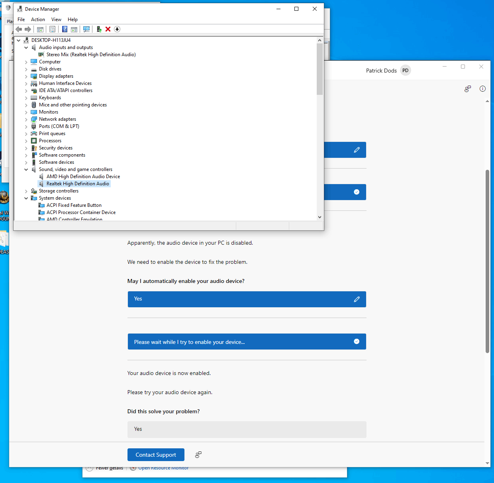This screenshot has height=483, width=494.
Task: Expand the Display adapters node
Action: [x=26, y=76]
